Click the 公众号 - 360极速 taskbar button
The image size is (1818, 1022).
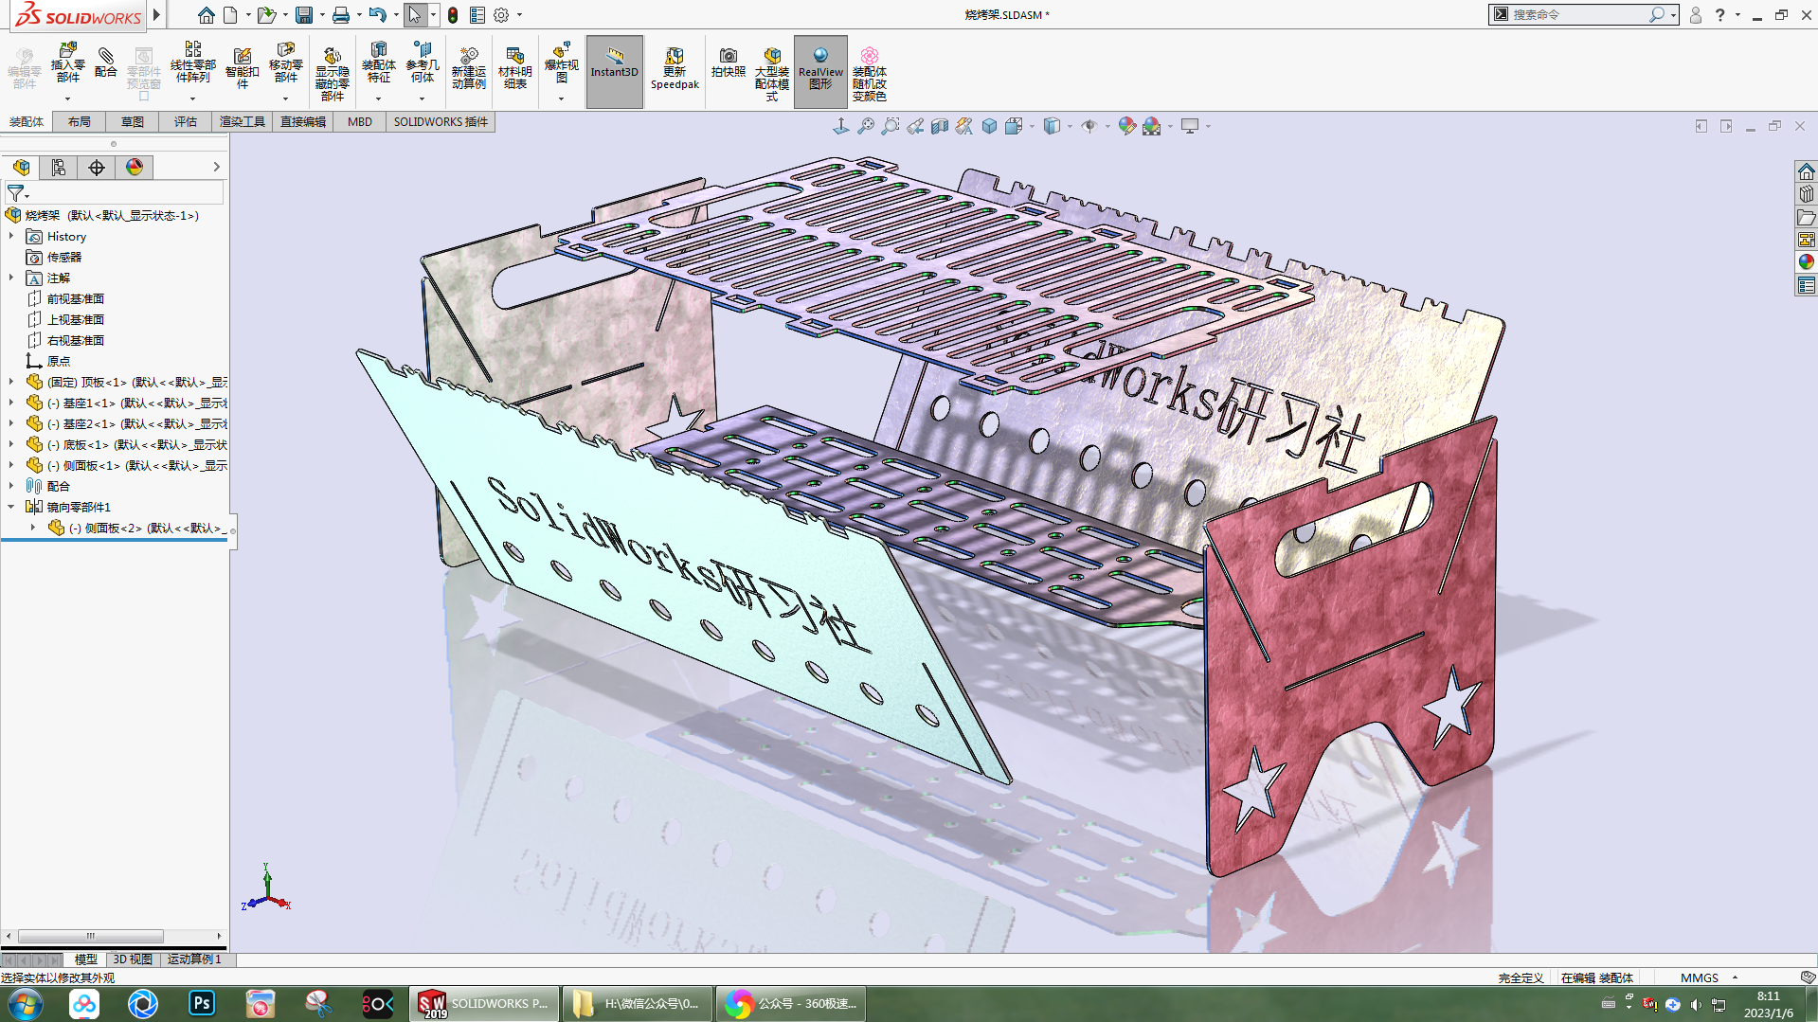pyautogui.click(x=791, y=1004)
